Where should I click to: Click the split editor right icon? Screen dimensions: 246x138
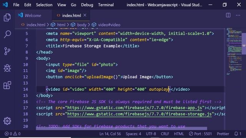[228, 15]
